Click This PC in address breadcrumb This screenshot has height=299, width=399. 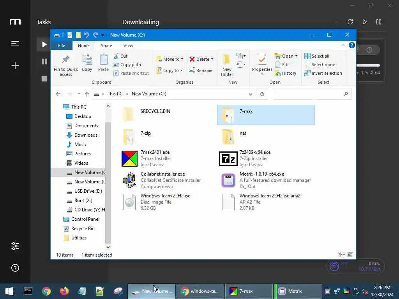[115, 94]
